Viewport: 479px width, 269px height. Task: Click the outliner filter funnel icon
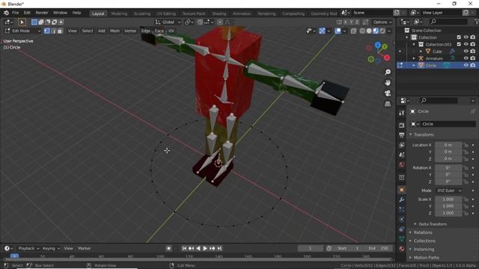[476, 22]
